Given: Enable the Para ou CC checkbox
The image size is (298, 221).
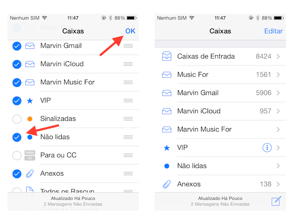Looking at the screenshot, I should [x=17, y=155].
